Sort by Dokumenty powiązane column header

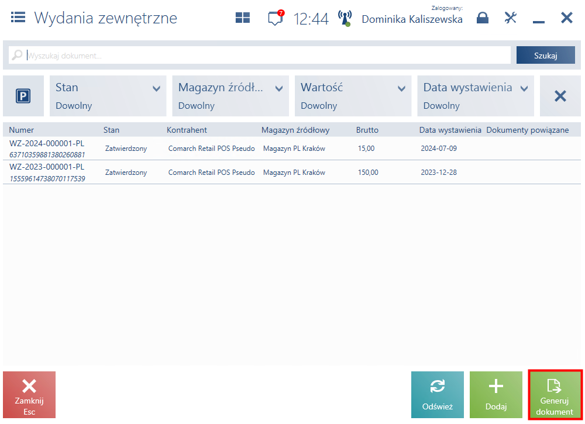pyautogui.click(x=527, y=130)
